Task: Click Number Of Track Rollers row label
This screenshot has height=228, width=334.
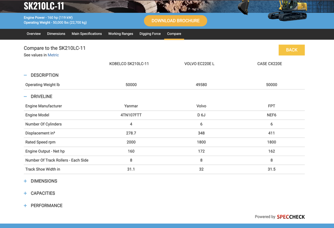Action: click(x=57, y=160)
